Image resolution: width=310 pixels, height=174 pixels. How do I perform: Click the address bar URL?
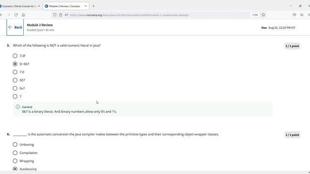[x=129, y=15]
